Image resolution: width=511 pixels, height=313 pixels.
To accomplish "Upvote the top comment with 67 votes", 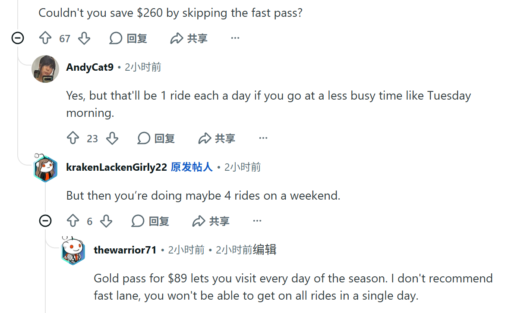I will pos(45,38).
